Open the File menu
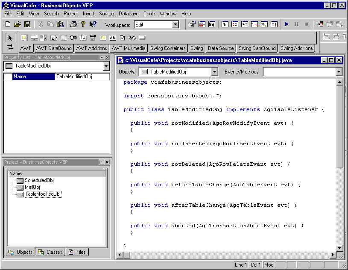The image size is (348, 270). click(x=8, y=14)
